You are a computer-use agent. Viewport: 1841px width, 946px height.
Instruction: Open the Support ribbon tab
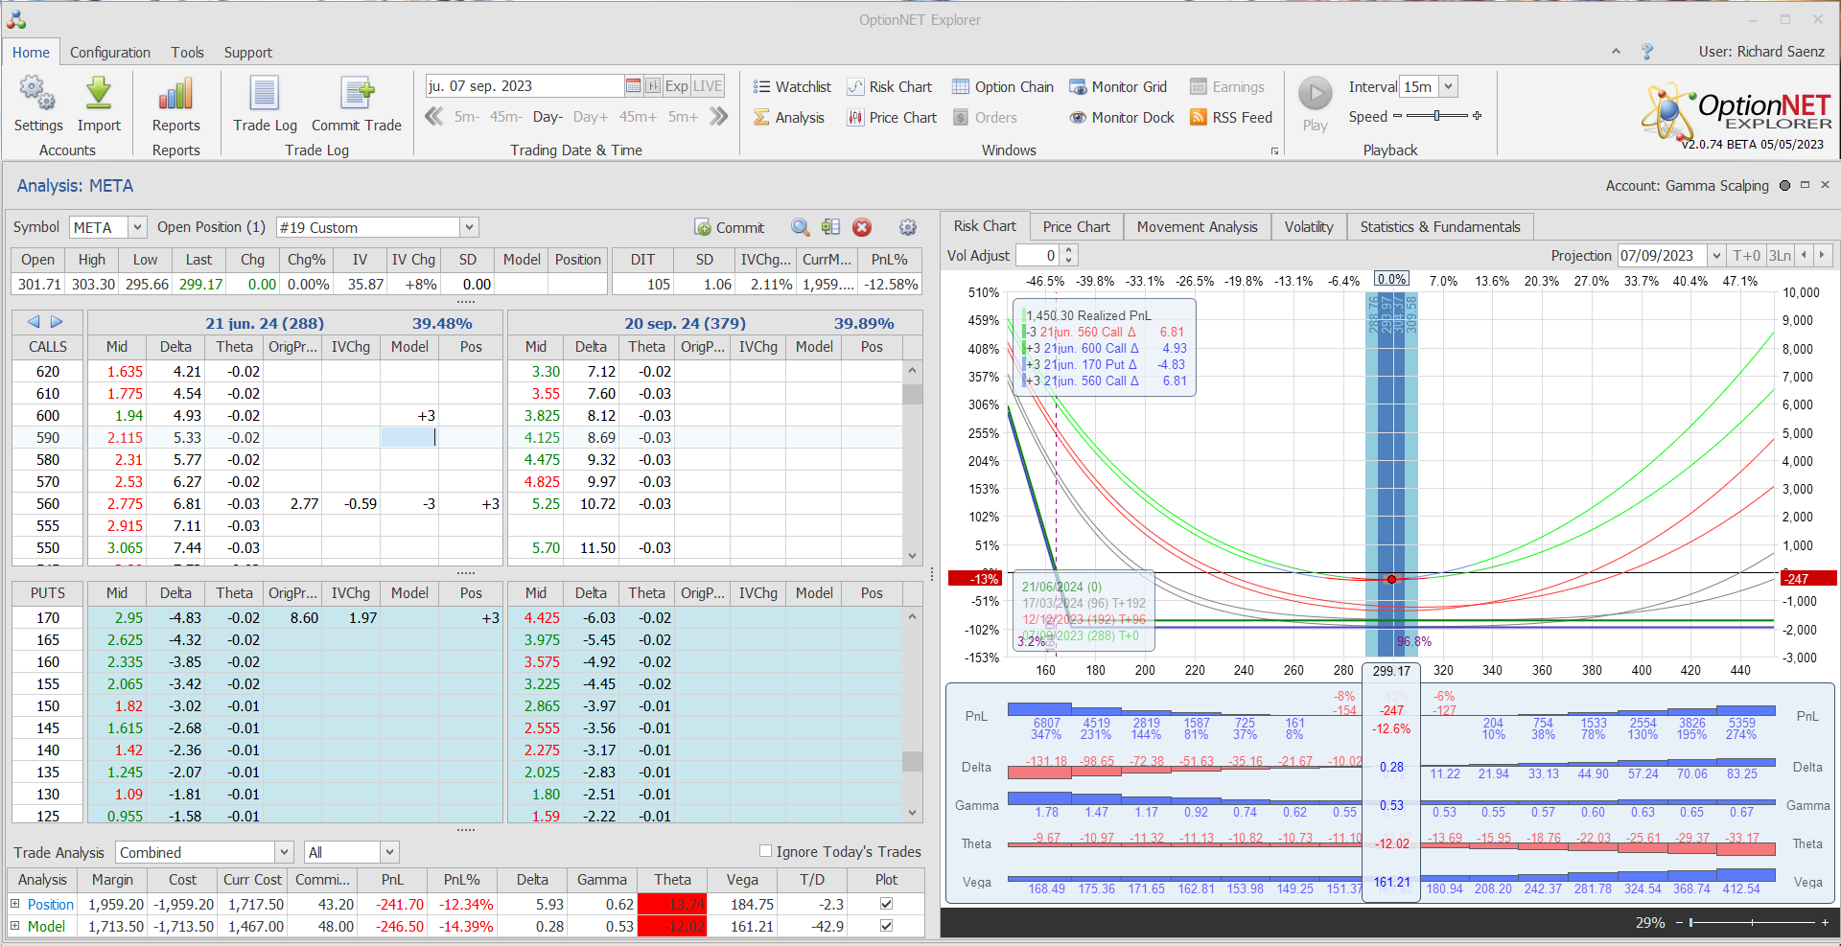point(248,52)
